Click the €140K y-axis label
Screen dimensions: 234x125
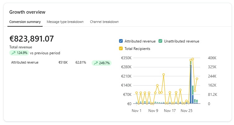[126, 85]
